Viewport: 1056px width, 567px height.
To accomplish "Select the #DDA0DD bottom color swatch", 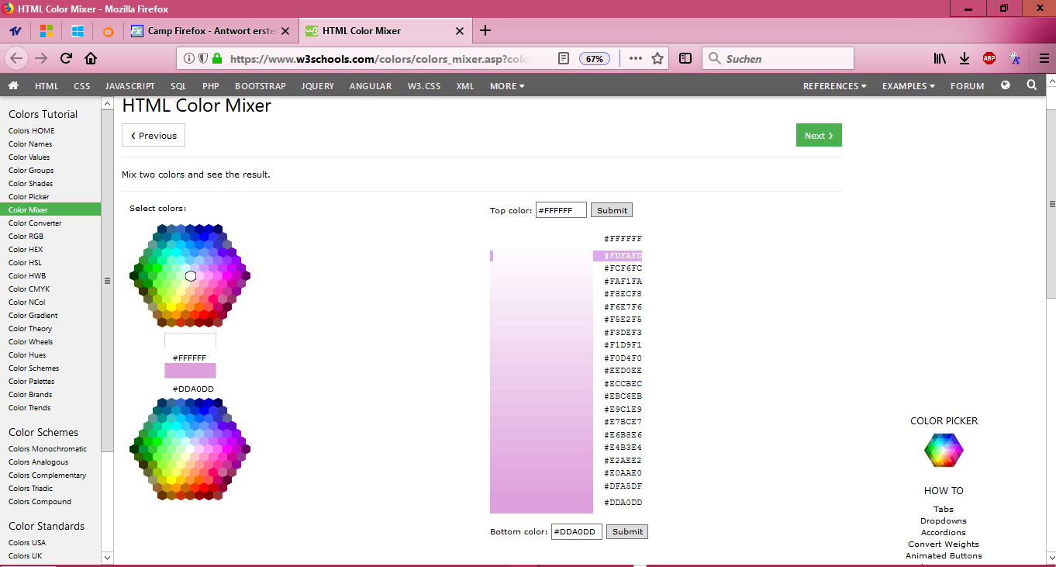I will point(190,371).
